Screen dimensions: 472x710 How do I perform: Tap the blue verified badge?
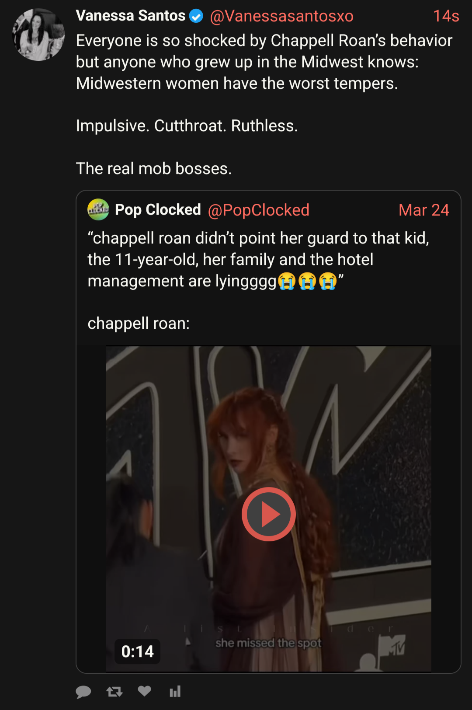[x=196, y=17]
